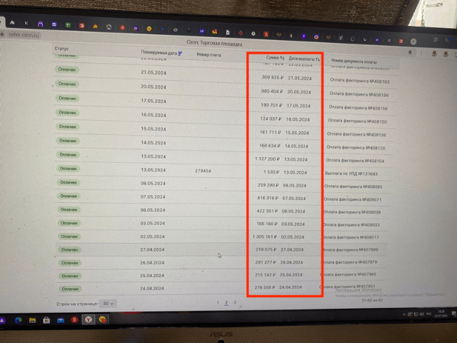Sort the table by the Сумма arrows icon
457x343 pixels.
tap(282, 58)
